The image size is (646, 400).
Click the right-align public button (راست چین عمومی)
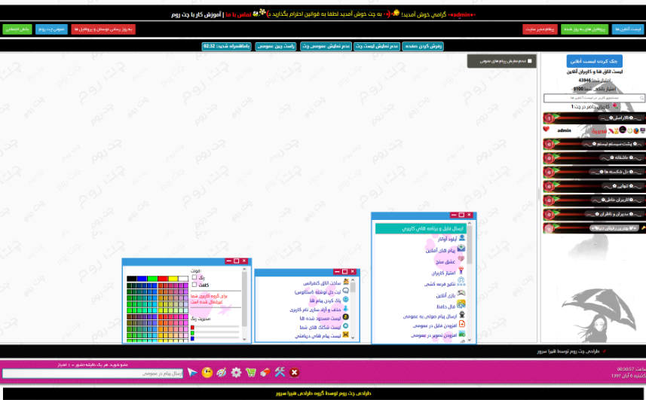pyautogui.click(x=276, y=46)
